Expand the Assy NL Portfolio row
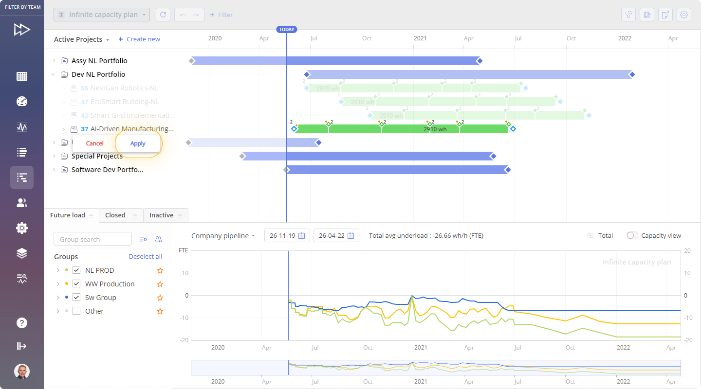The image size is (701, 389). click(x=54, y=61)
